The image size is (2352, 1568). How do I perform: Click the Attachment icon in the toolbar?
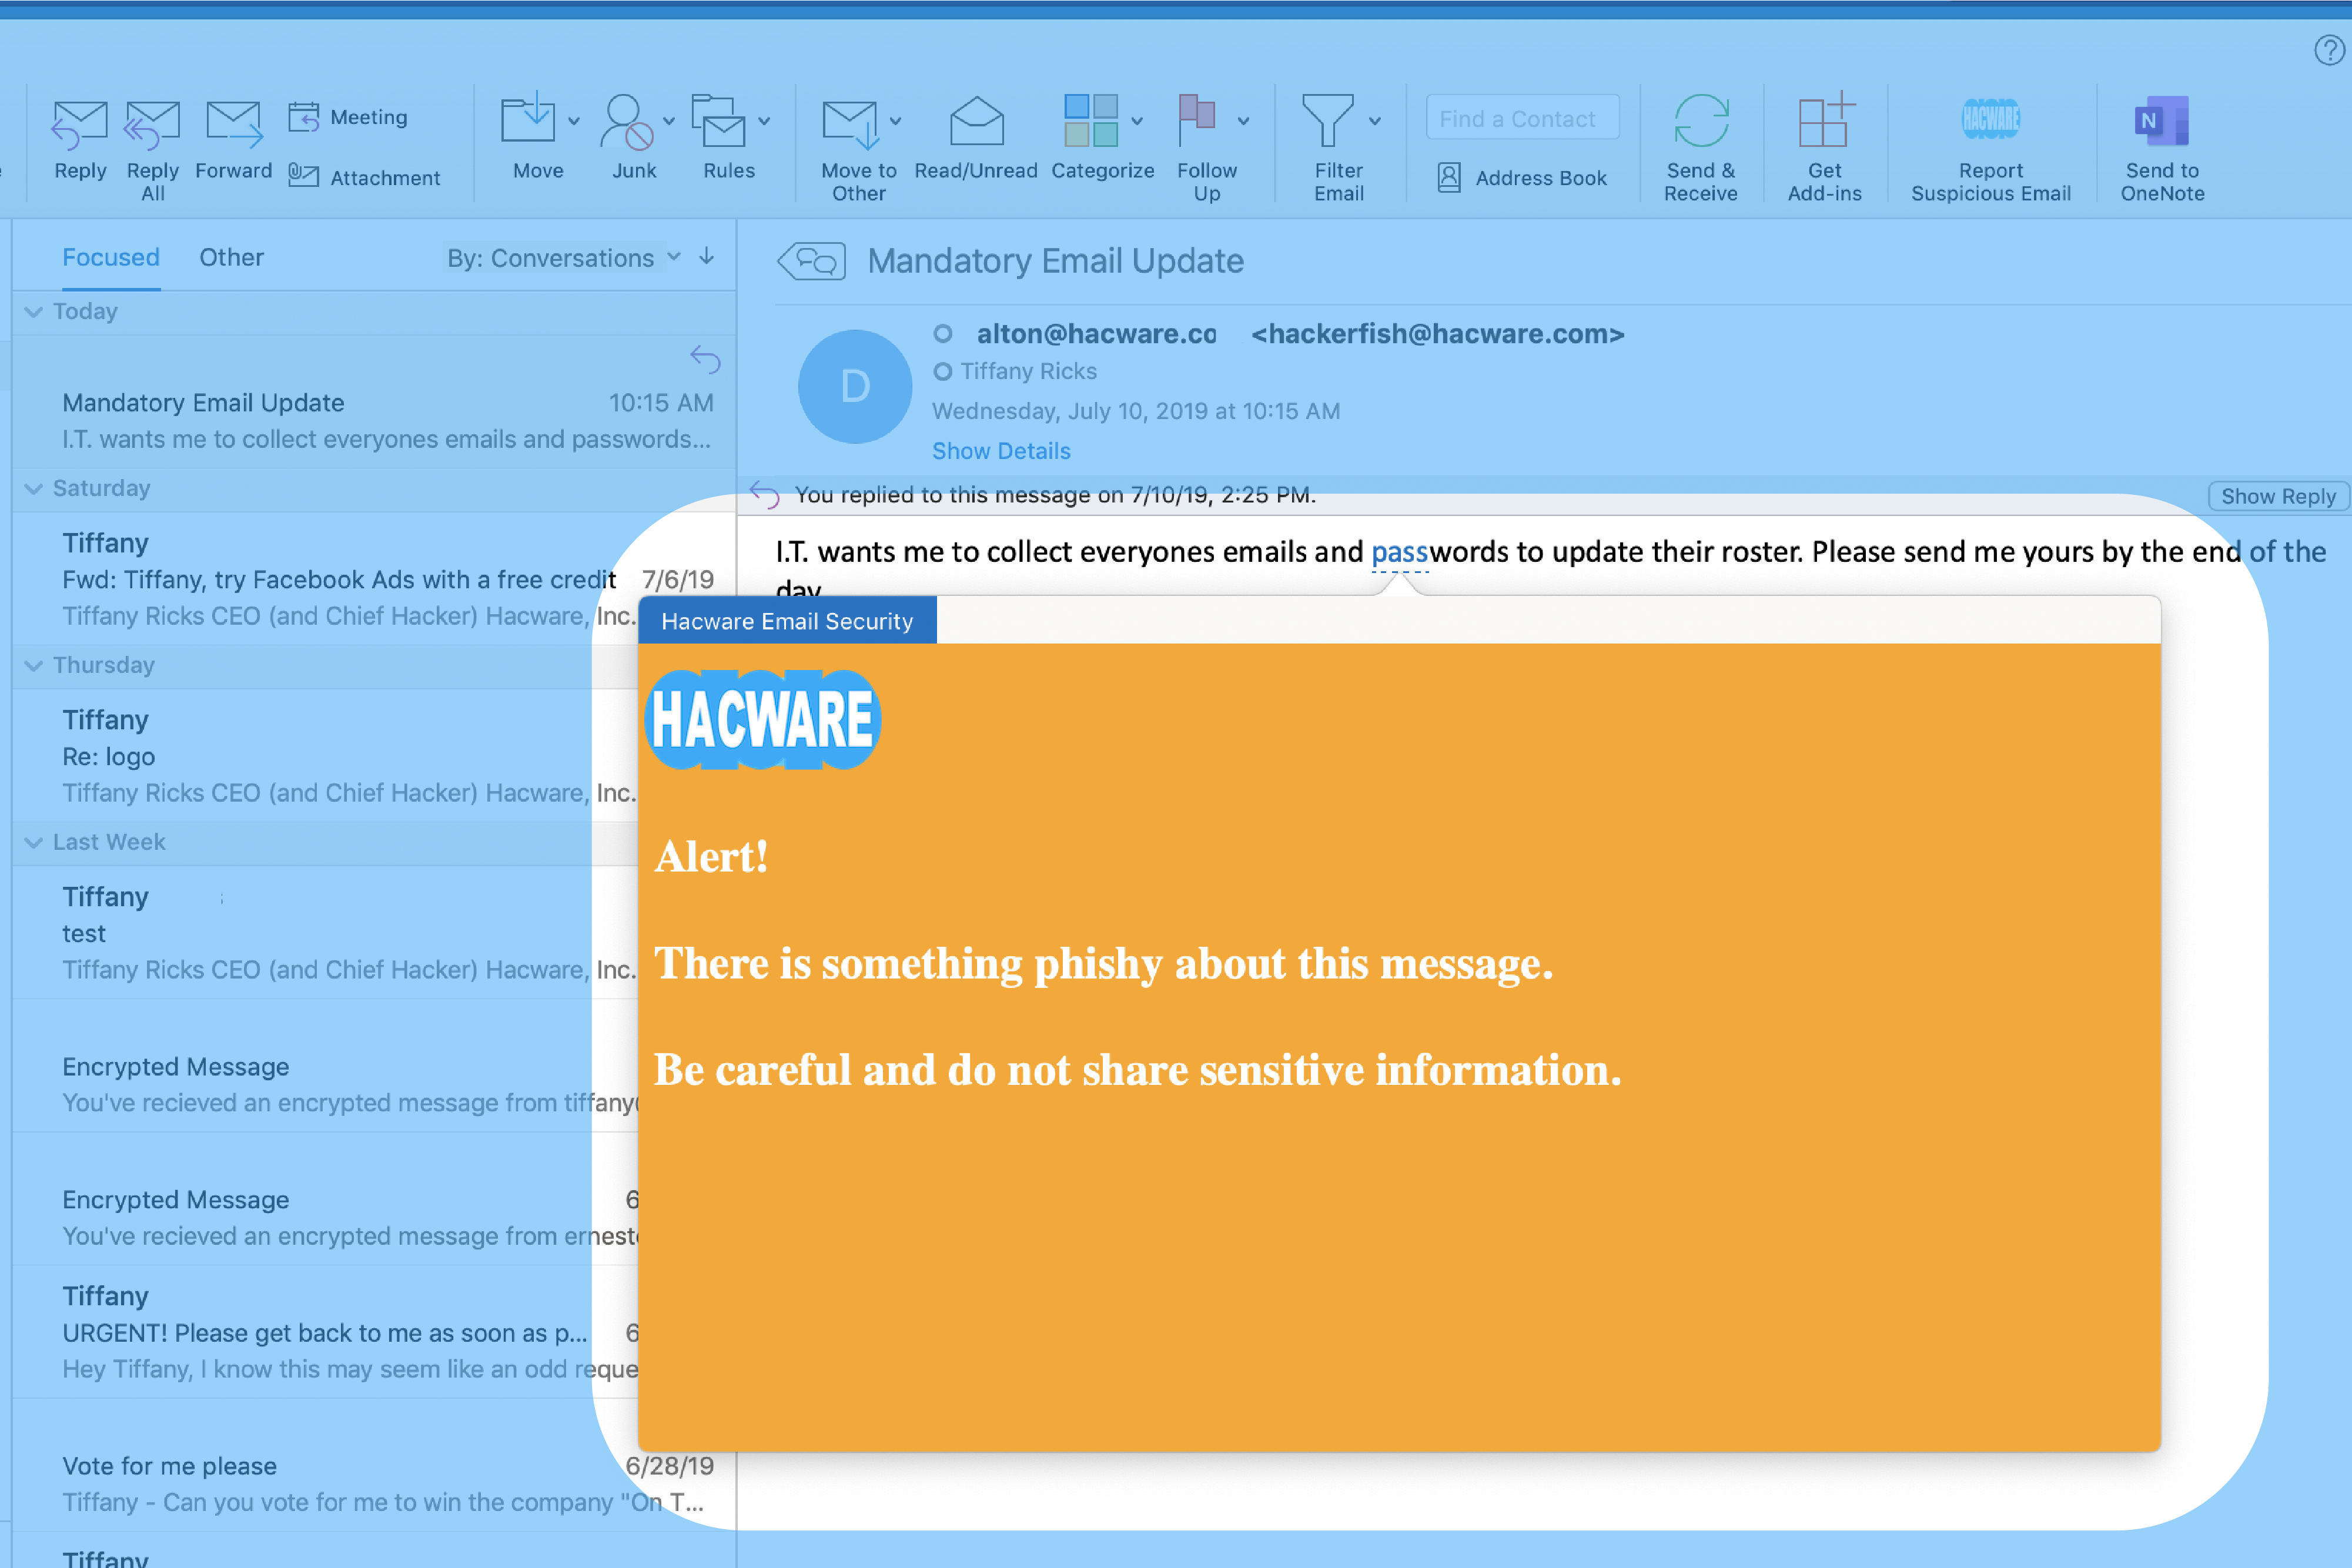[303, 176]
